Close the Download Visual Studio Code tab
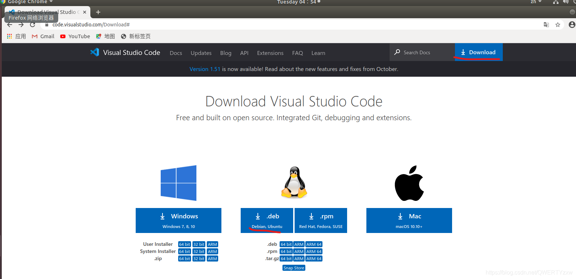This screenshot has height=279, width=576. [x=85, y=12]
